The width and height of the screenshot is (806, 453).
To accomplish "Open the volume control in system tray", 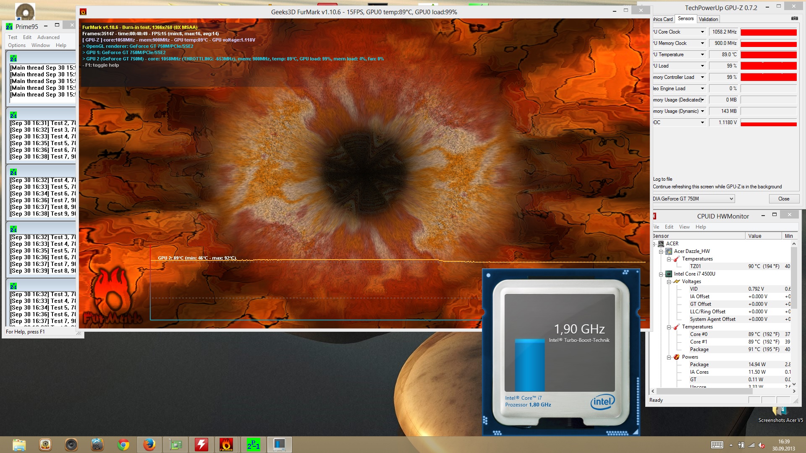I will pyautogui.click(x=762, y=445).
